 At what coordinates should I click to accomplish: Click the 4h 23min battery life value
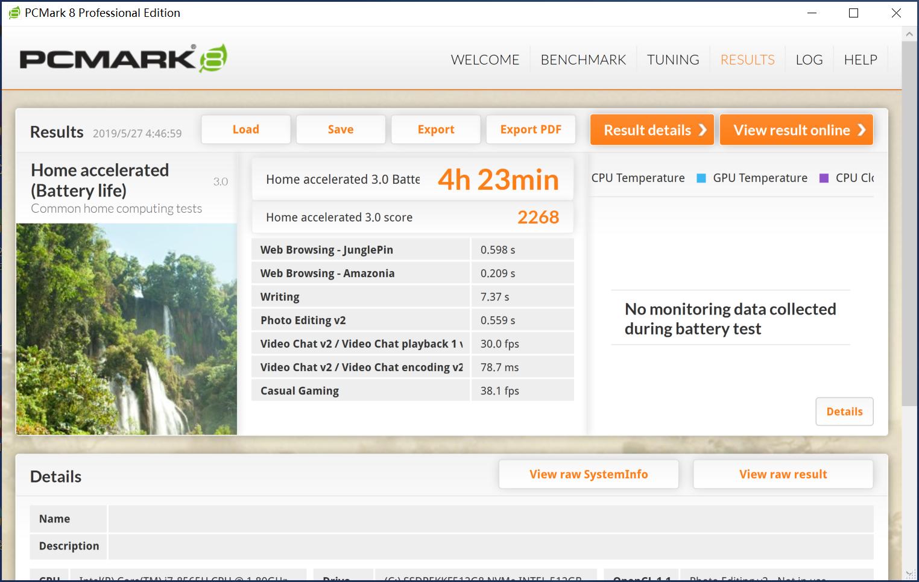(x=498, y=180)
